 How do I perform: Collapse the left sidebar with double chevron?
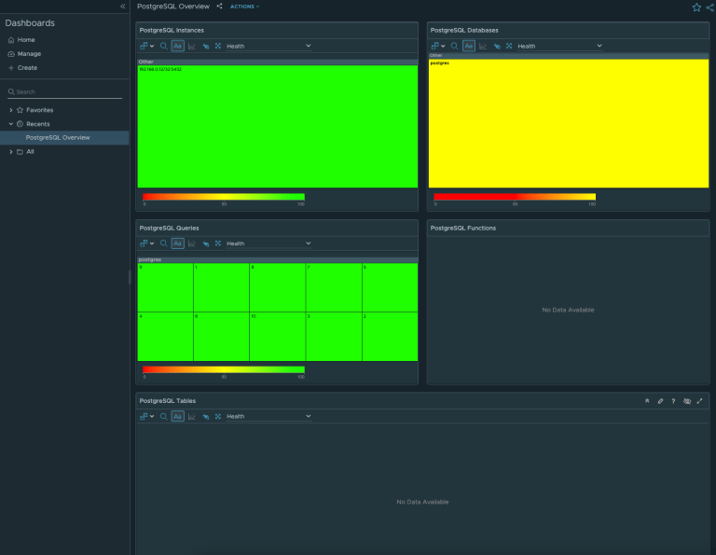point(123,6)
